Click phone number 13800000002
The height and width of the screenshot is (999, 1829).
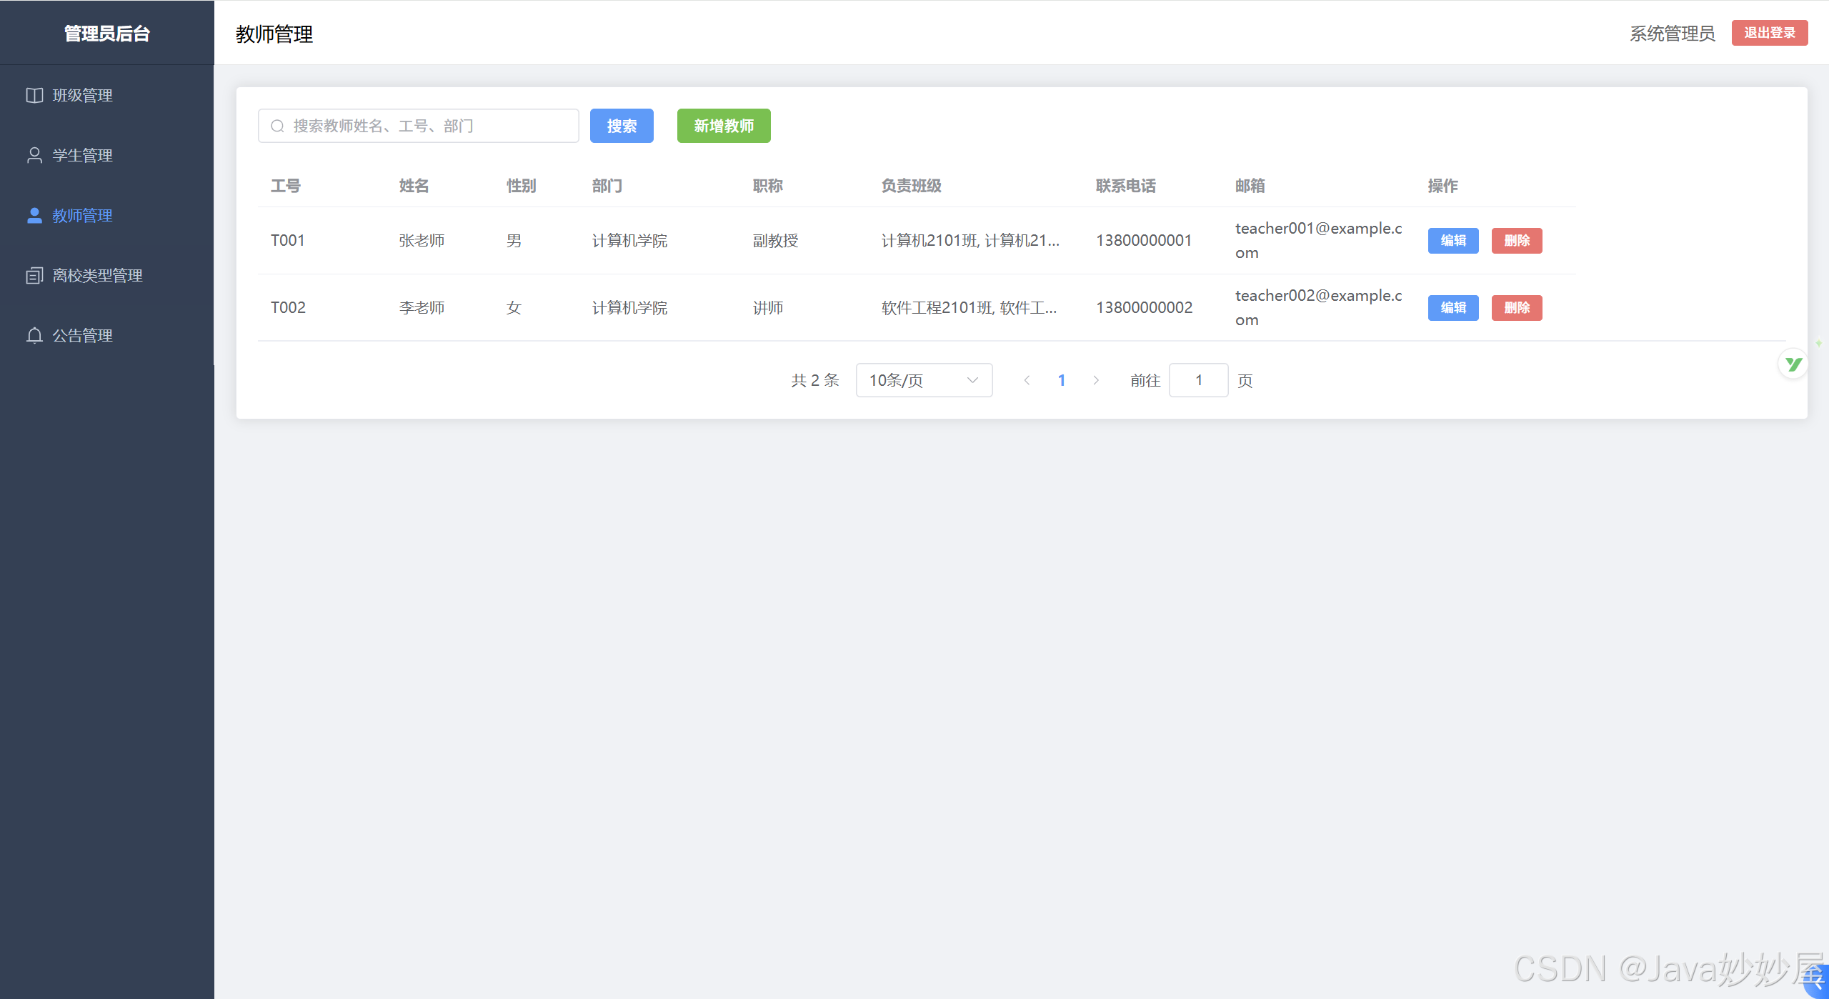click(x=1145, y=308)
